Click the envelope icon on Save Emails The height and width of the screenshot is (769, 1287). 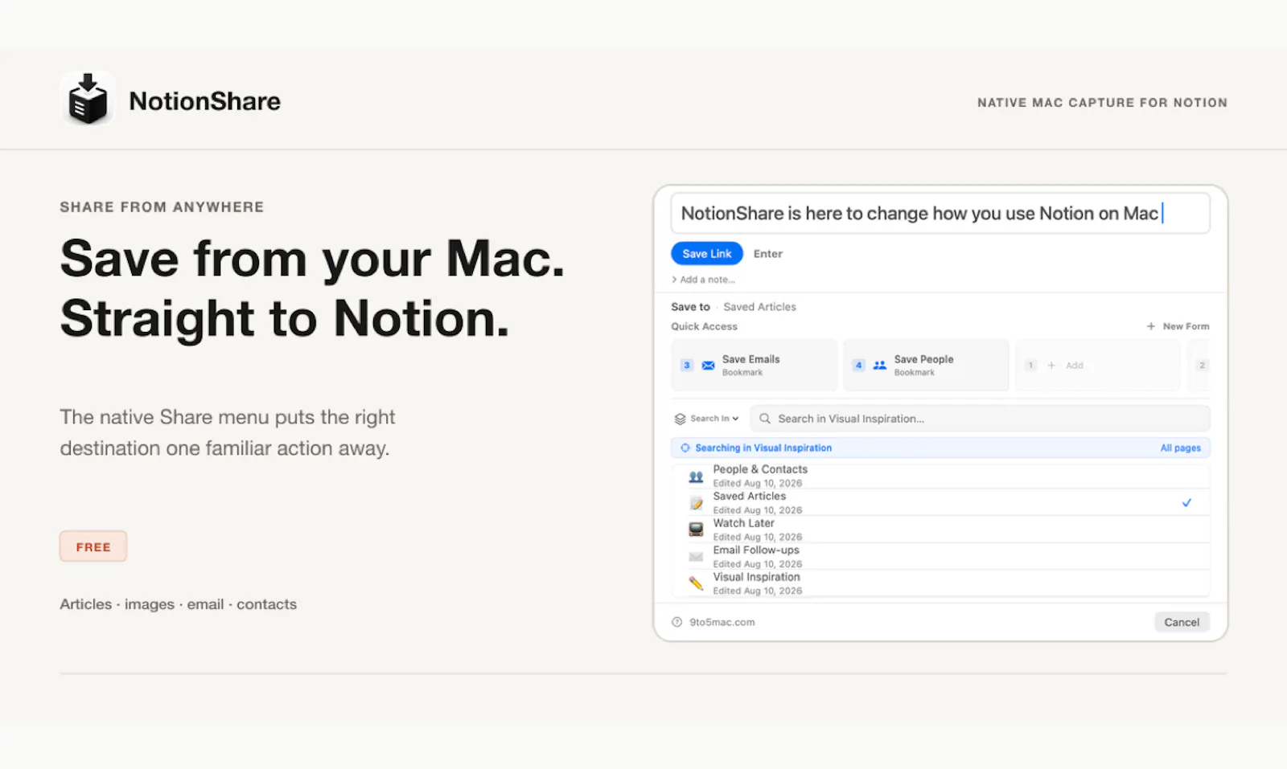click(708, 366)
